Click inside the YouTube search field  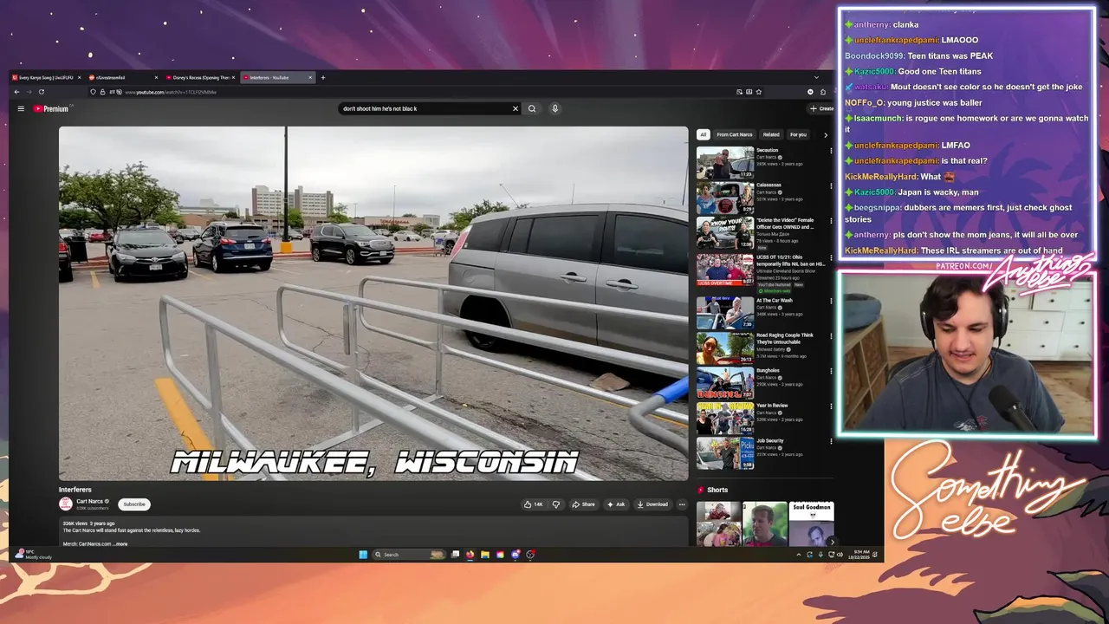(425, 108)
